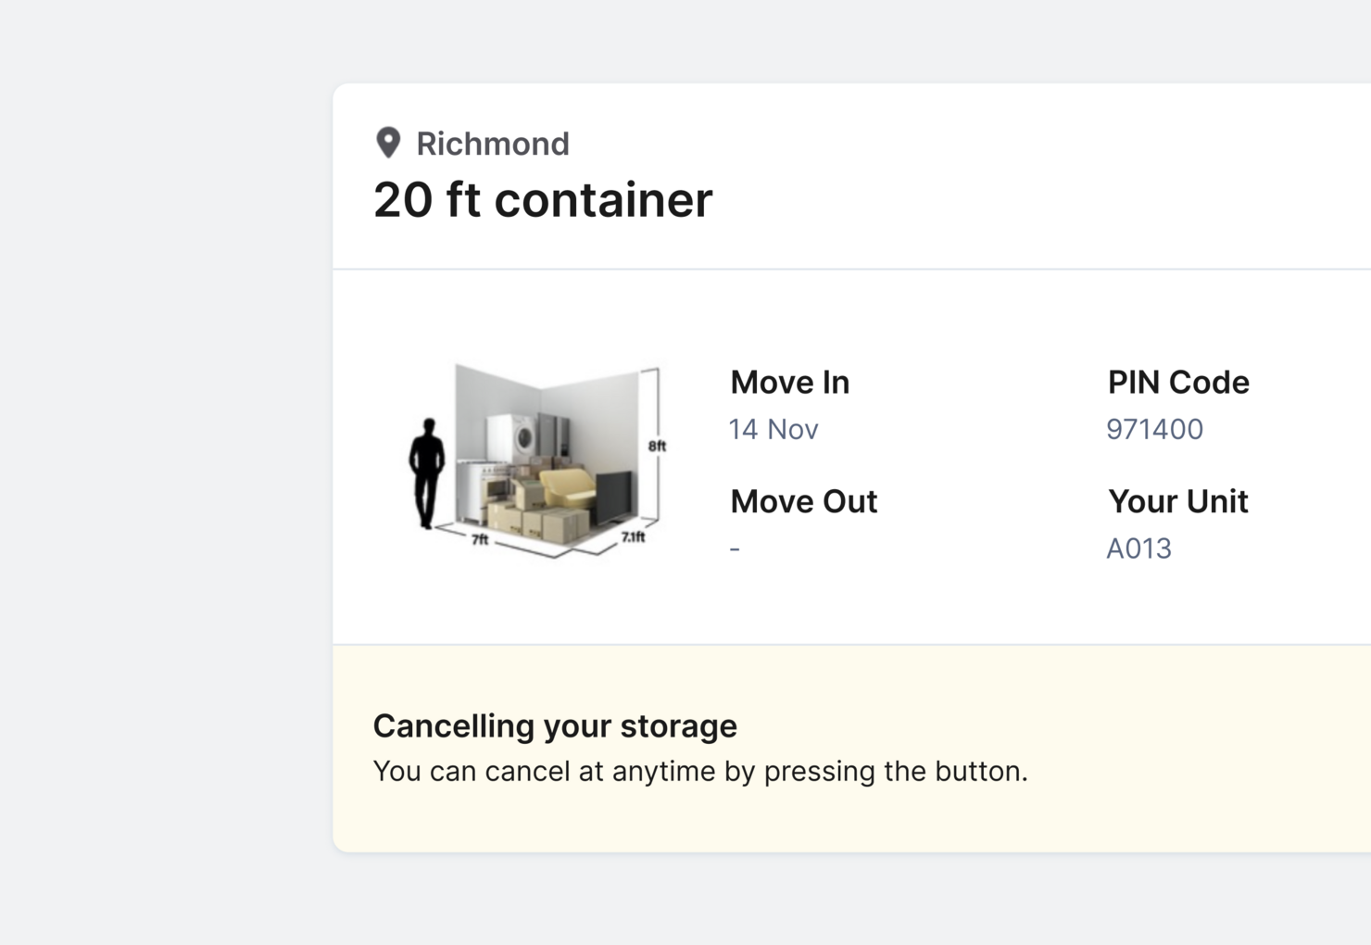Click the Move In label

click(789, 383)
